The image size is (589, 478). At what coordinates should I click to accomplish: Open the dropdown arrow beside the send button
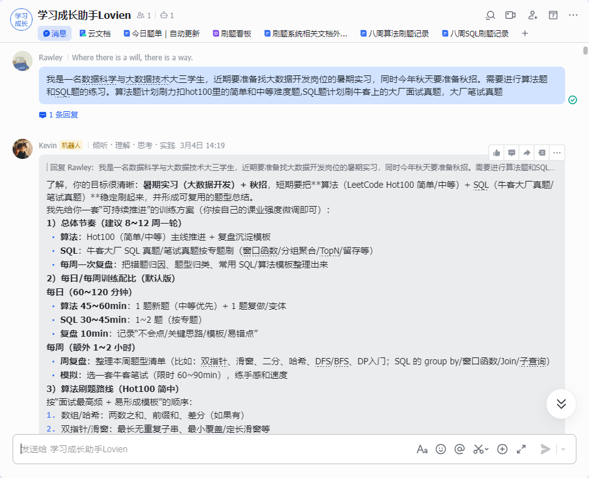[x=563, y=449]
